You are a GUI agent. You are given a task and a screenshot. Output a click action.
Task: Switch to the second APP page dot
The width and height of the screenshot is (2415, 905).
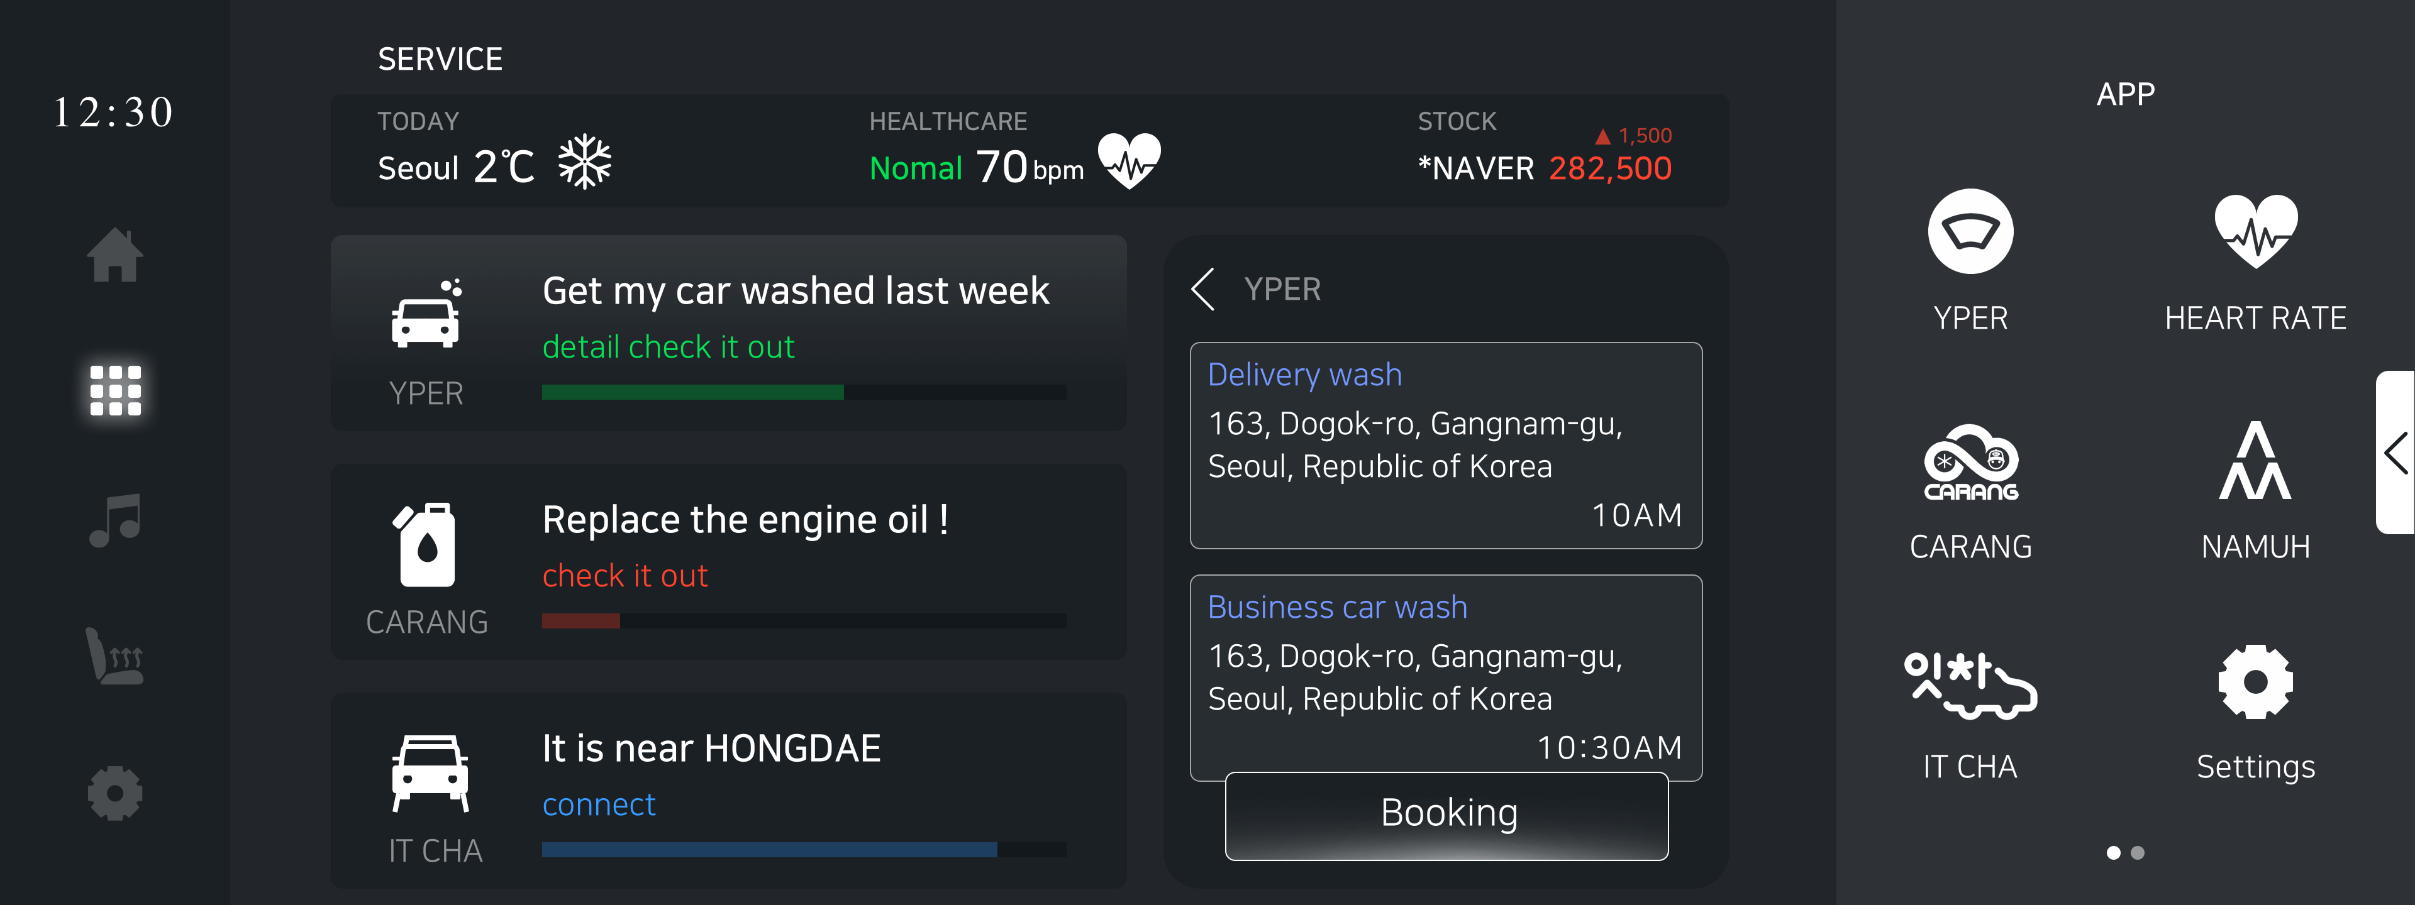click(2138, 853)
